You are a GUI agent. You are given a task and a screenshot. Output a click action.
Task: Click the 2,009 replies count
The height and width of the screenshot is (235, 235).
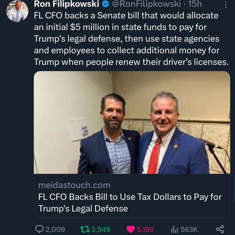tap(55, 229)
